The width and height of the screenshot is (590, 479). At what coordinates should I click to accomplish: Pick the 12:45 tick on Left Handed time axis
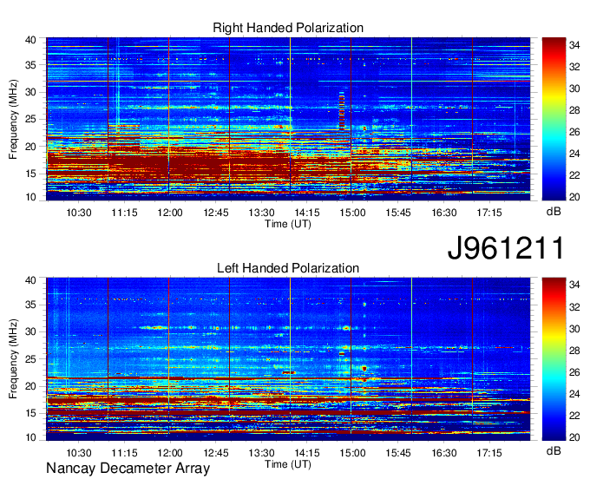pos(216,453)
